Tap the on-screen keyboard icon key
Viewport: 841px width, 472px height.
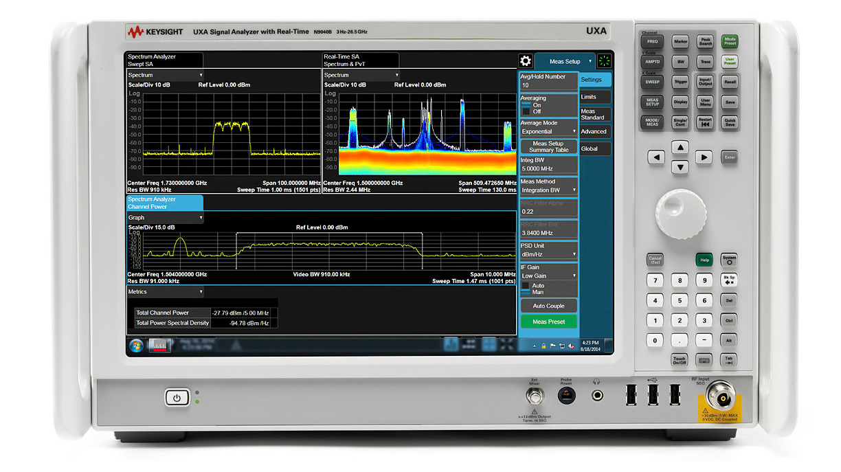click(704, 359)
